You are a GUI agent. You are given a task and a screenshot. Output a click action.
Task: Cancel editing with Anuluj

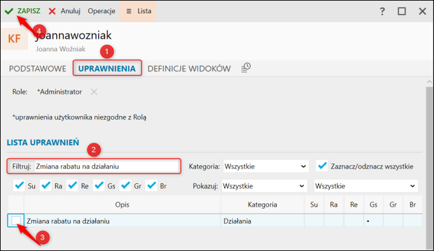(x=65, y=11)
